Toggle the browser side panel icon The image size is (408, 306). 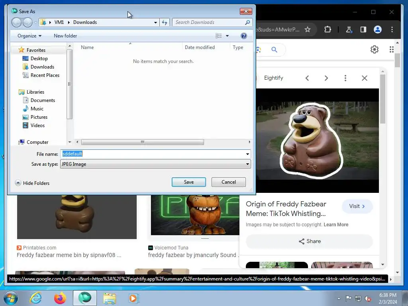click(363, 29)
